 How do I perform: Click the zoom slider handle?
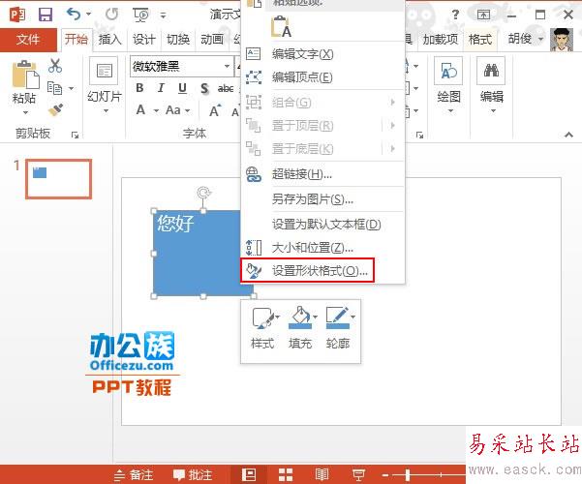[x=408, y=474]
